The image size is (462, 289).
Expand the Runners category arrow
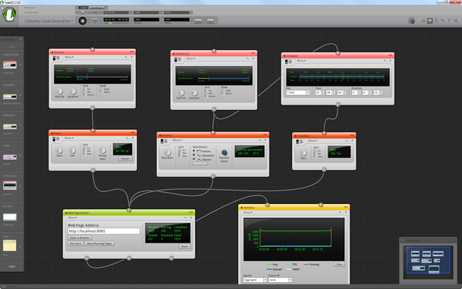coord(20,95)
